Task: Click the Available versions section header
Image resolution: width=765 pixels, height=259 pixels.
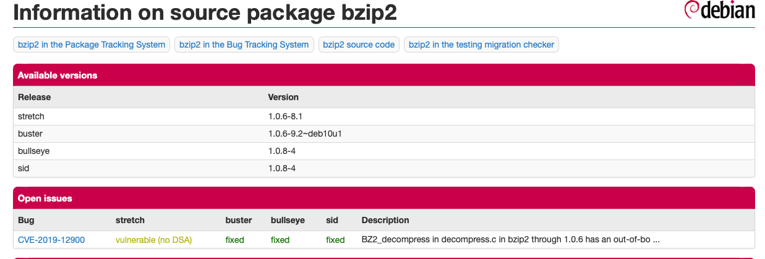Action: pyautogui.click(x=383, y=75)
